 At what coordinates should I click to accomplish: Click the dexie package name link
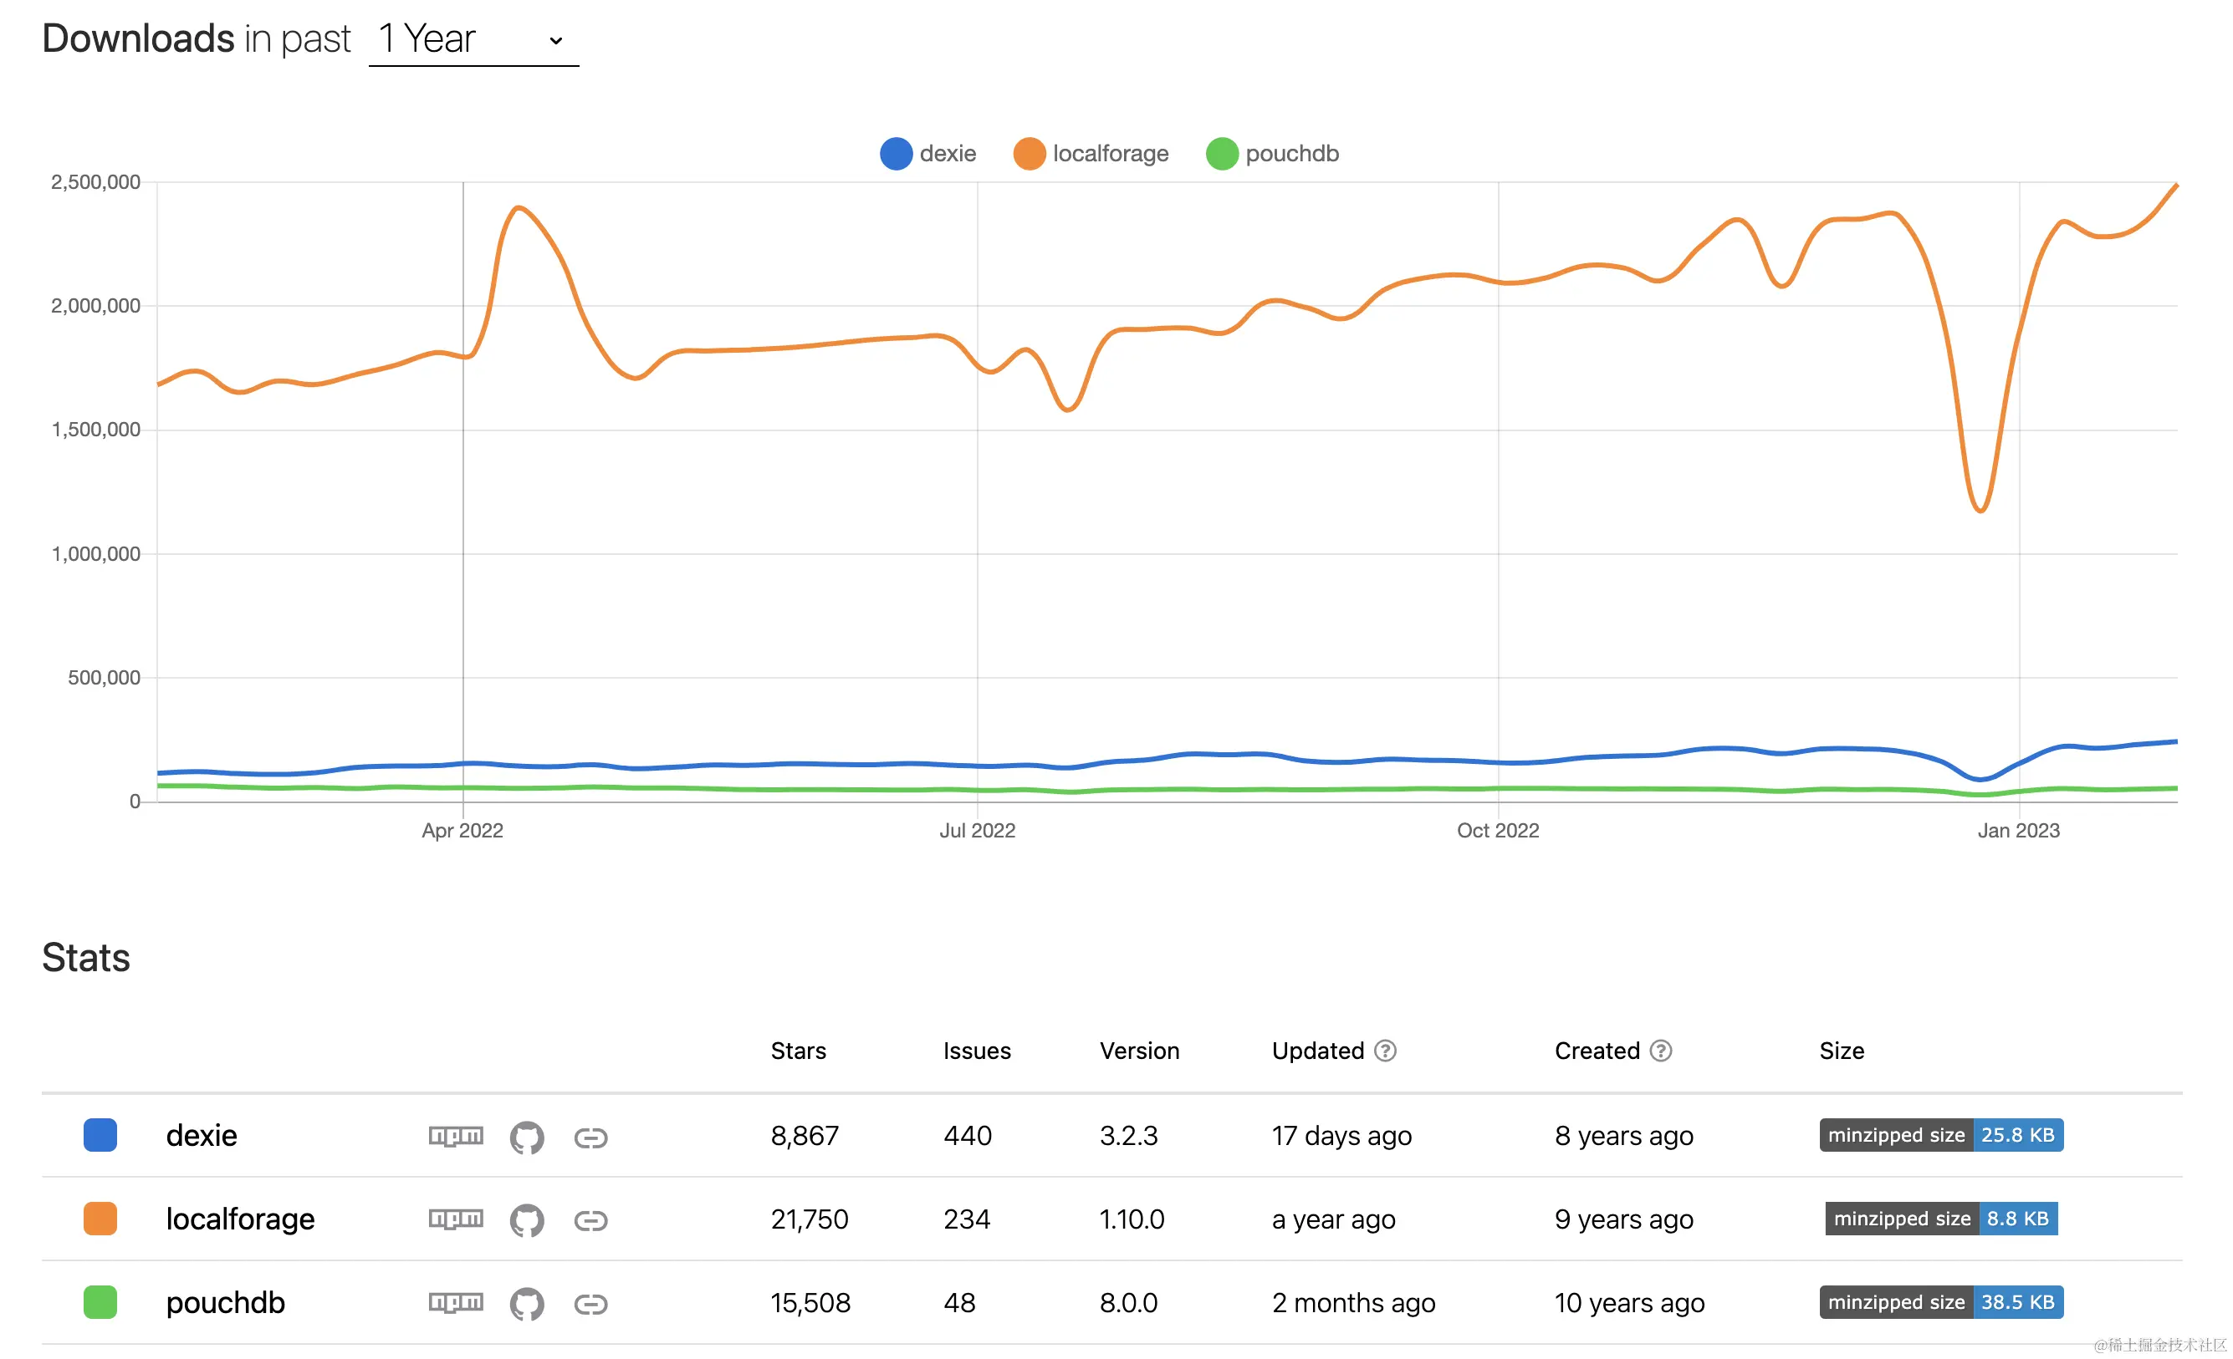(202, 1135)
